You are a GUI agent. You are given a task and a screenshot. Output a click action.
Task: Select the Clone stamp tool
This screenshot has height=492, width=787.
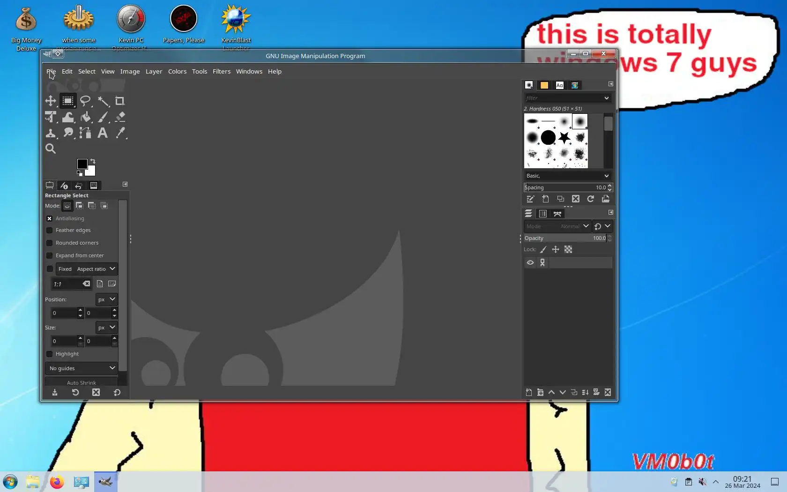coord(51,133)
